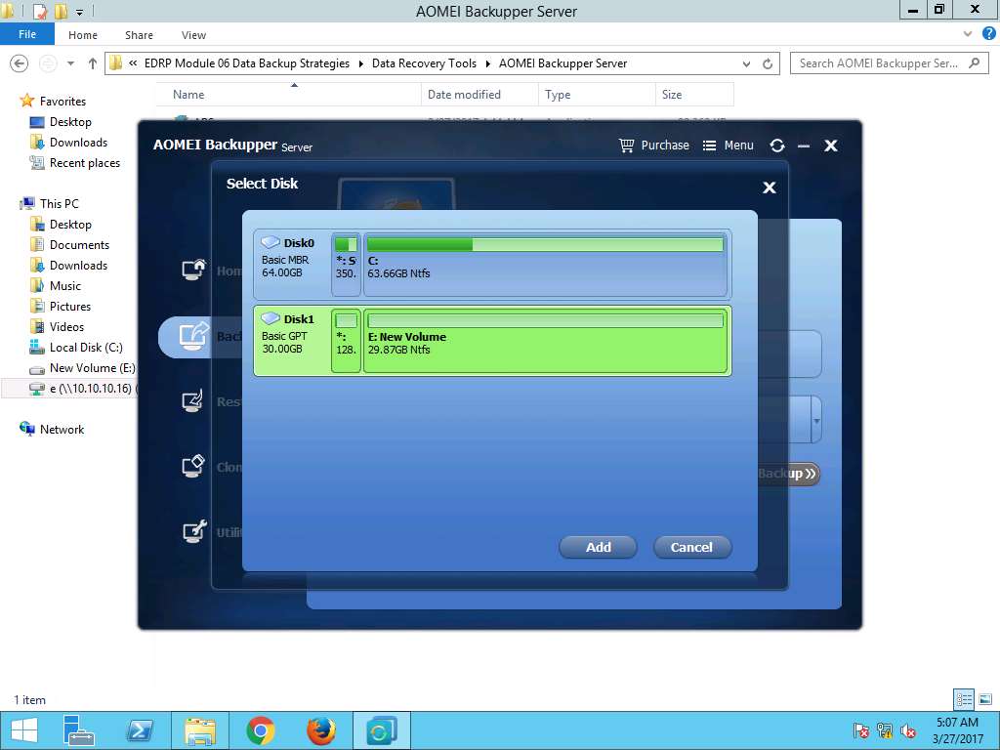Select C: 63.66GB Ntfs partition
This screenshot has height=750, width=1000.
coord(545,264)
